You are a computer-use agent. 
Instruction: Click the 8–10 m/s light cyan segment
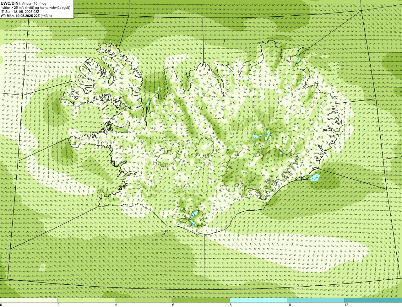point(258,300)
